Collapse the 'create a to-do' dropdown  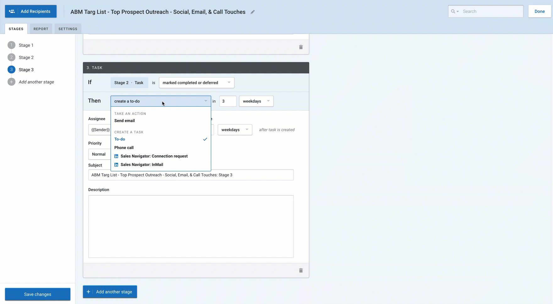(x=161, y=101)
